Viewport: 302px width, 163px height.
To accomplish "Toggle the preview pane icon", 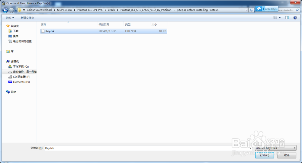I will coord(287,18).
